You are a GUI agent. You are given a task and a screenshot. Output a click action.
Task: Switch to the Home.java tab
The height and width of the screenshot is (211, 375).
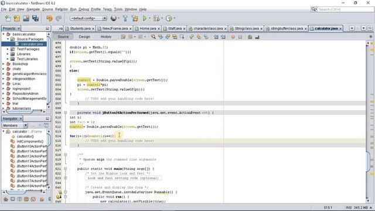[148, 29]
